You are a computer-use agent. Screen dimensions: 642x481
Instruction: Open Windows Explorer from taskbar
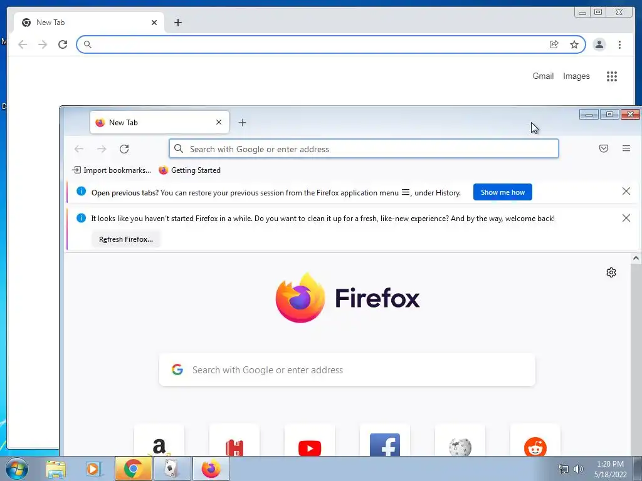click(56, 468)
